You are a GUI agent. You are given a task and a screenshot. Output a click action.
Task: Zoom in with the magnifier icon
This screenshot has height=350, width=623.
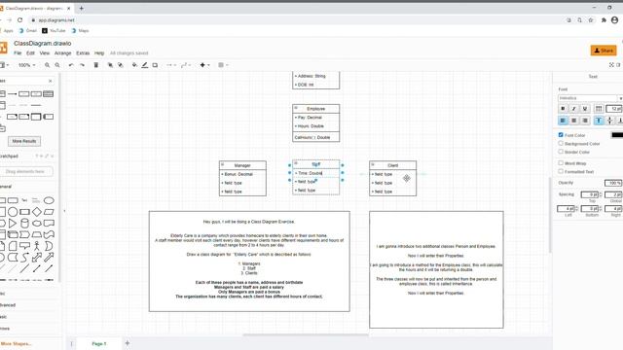48,65
